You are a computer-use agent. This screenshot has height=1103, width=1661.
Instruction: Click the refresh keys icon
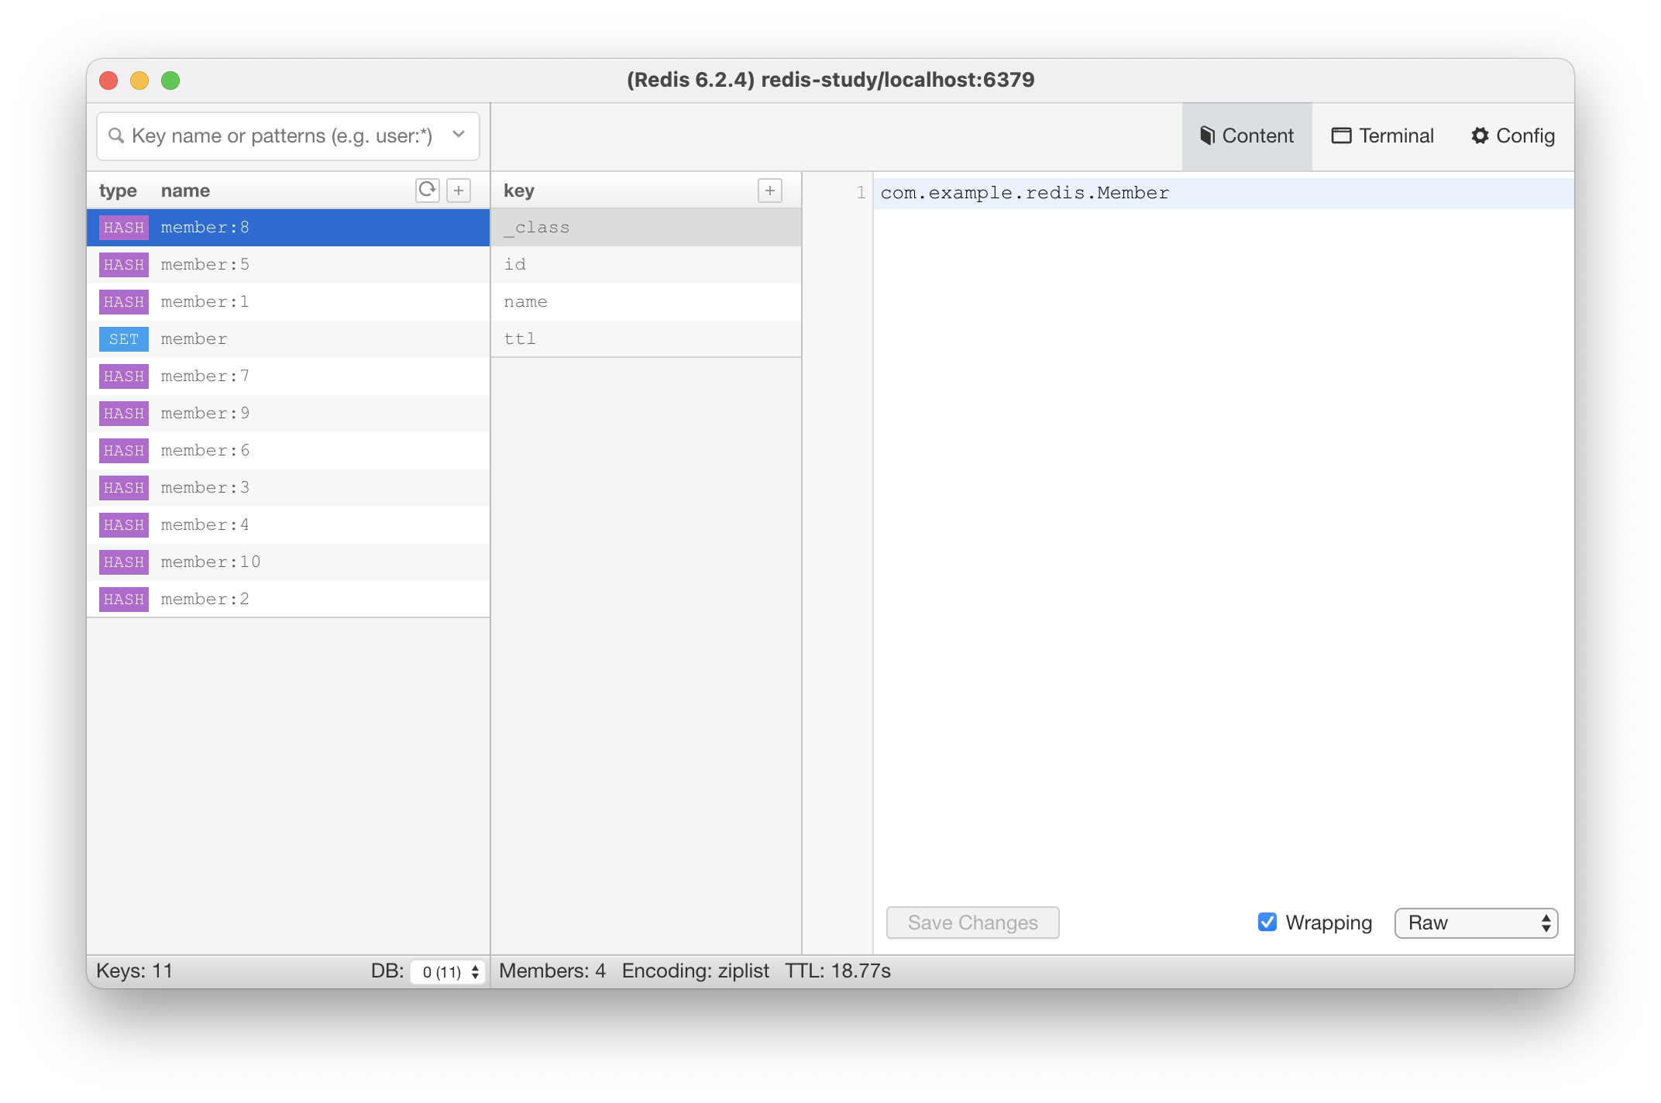tap(427, 191)
